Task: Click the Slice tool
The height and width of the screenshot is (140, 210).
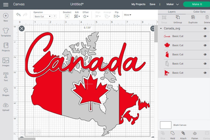Action: point(163,135)
